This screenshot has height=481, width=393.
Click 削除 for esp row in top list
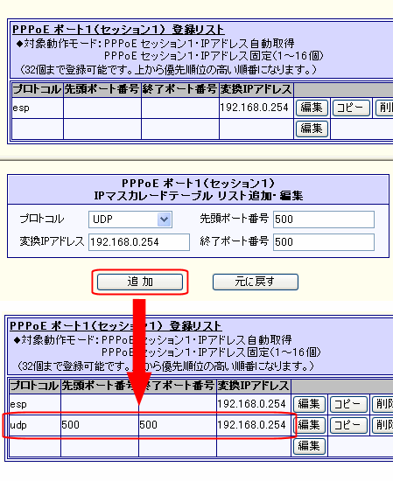tap(384, 108)
